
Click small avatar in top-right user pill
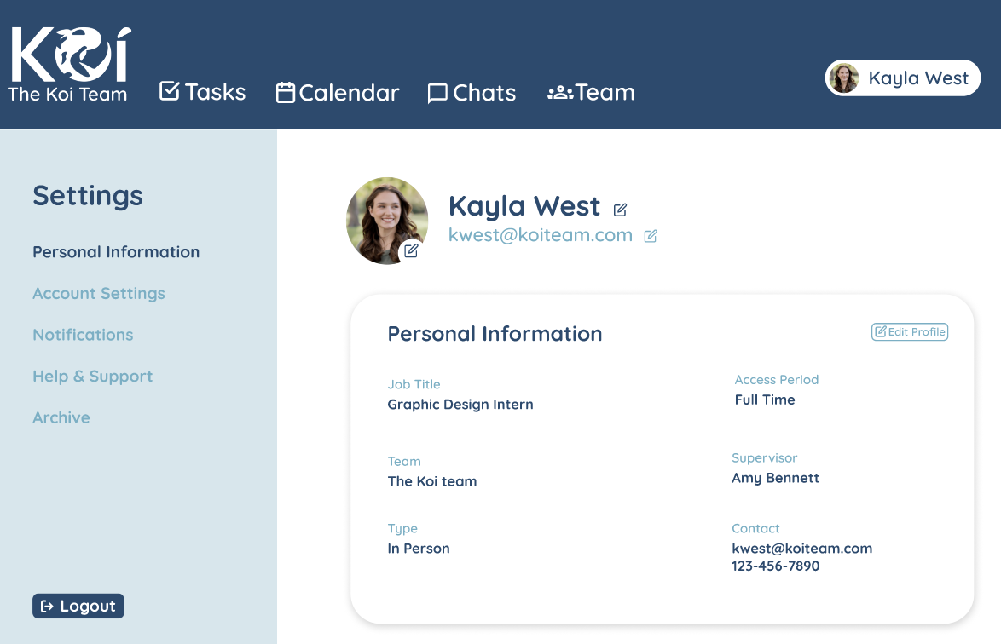[844, 78]
